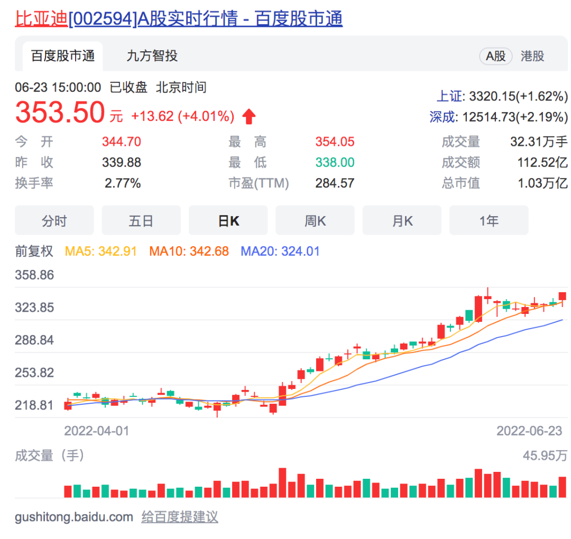The height and width of the screenshot is (539, 571).
Task: Open the 月K monthly chart view
Action: click(x=402, y=220)
